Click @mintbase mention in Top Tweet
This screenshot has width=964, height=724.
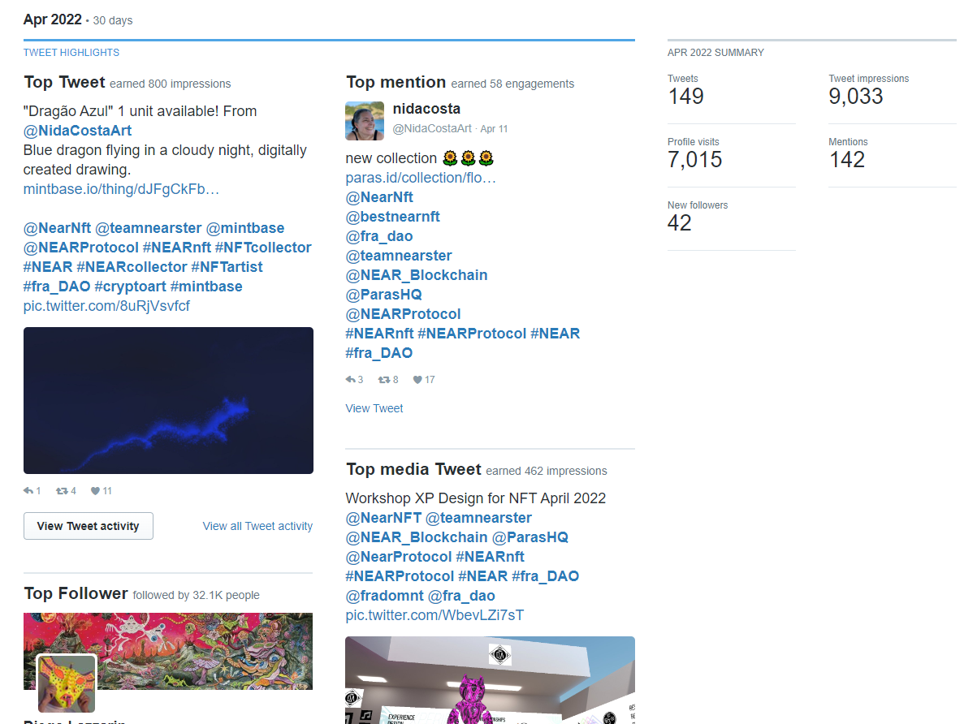(x=245, y=228)
